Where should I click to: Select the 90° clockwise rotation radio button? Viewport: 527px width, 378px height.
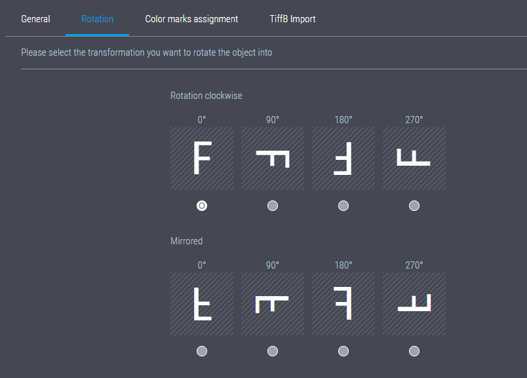[272, 205]
